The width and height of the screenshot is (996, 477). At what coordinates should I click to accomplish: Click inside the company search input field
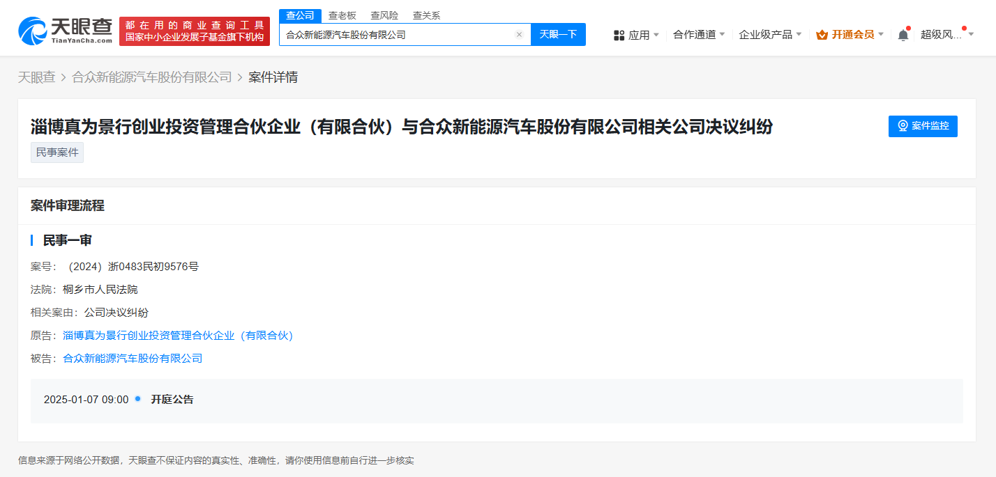click(x=398, y=34)
